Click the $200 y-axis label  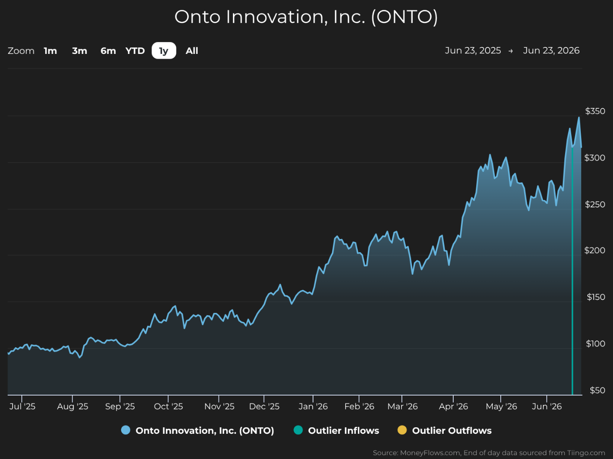595,250
